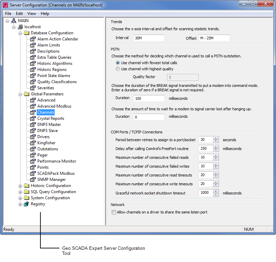Open the Channels item in the tree

[45, 112]
